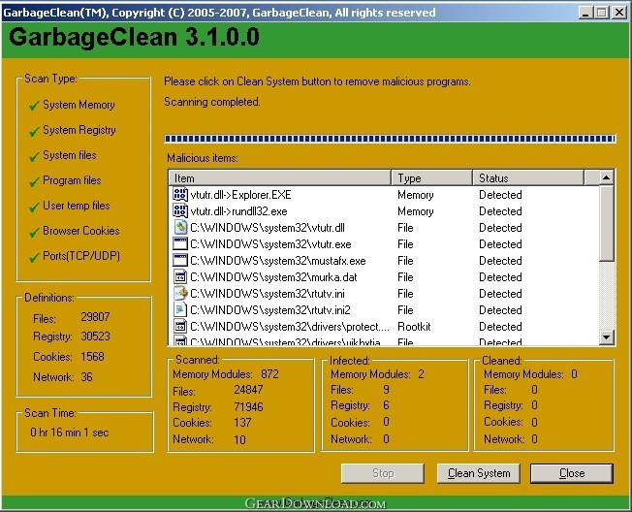Screen dimensions: 632x512
Task: Click System Registry scan type label
Action: pyautogui.click(x=79, y=130)
